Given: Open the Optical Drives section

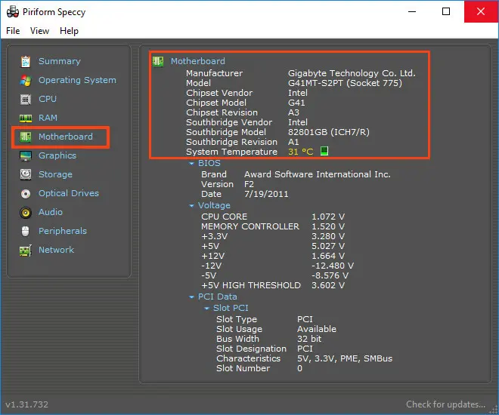Looking at the screenshot, I should tap(69, 193).
